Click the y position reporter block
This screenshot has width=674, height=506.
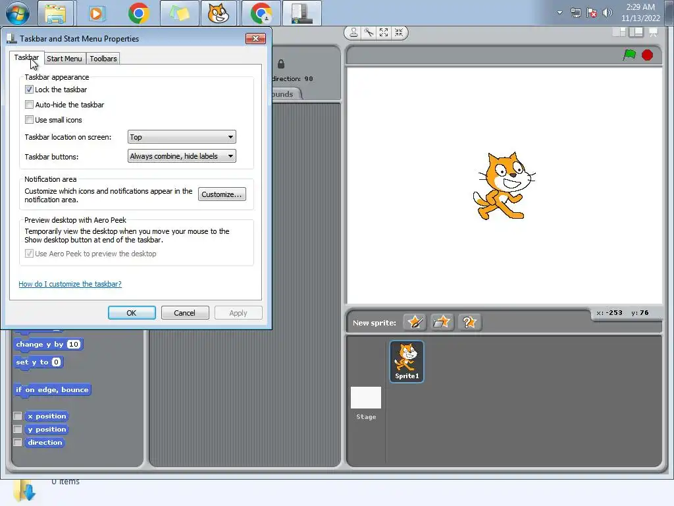(47, 430)
